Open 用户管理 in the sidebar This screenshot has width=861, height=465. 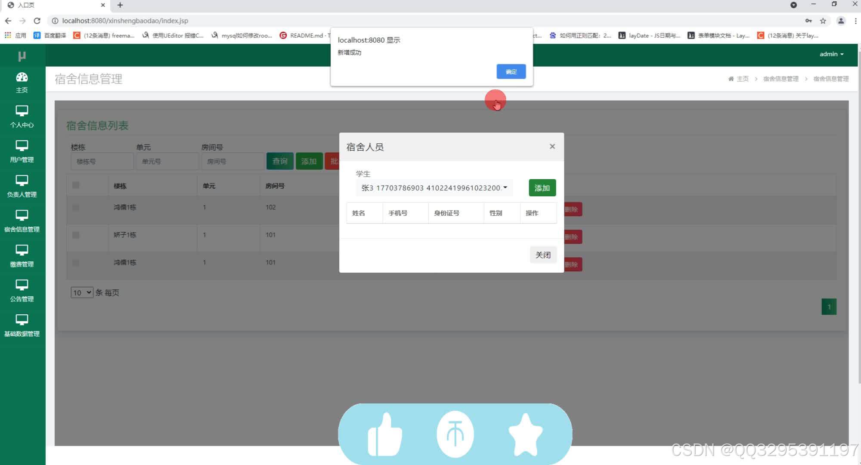tap(22, 152)
